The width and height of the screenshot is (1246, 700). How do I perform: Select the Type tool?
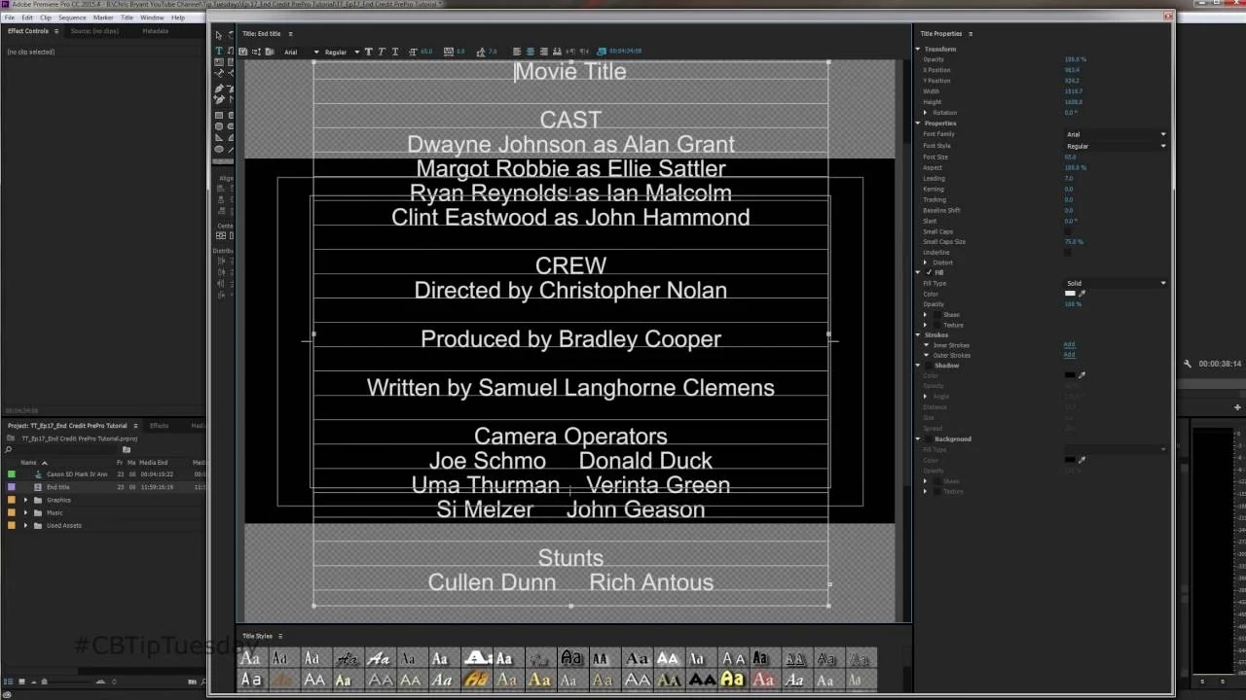219,51
